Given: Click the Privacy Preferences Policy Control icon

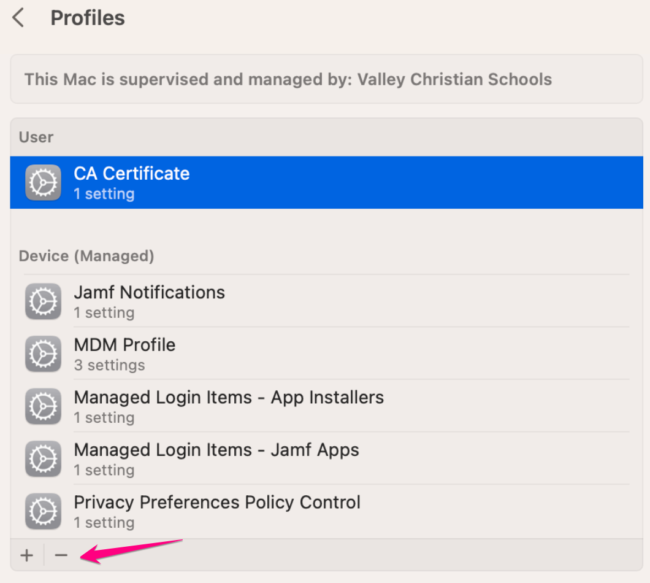Looking at the screenshot, I should point(43,511).
